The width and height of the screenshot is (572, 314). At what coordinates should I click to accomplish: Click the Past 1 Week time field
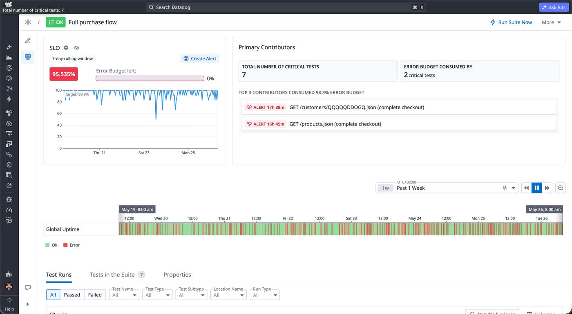coord(447,188)
